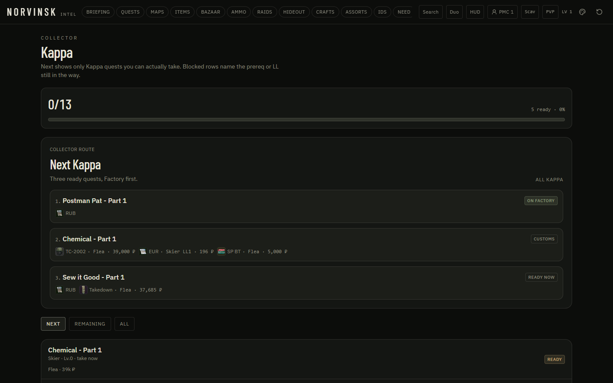The width and height of the screenshot is (613, 383).
Task: Click the Ready badge on Chemical card
Action: tap(555, 360)
